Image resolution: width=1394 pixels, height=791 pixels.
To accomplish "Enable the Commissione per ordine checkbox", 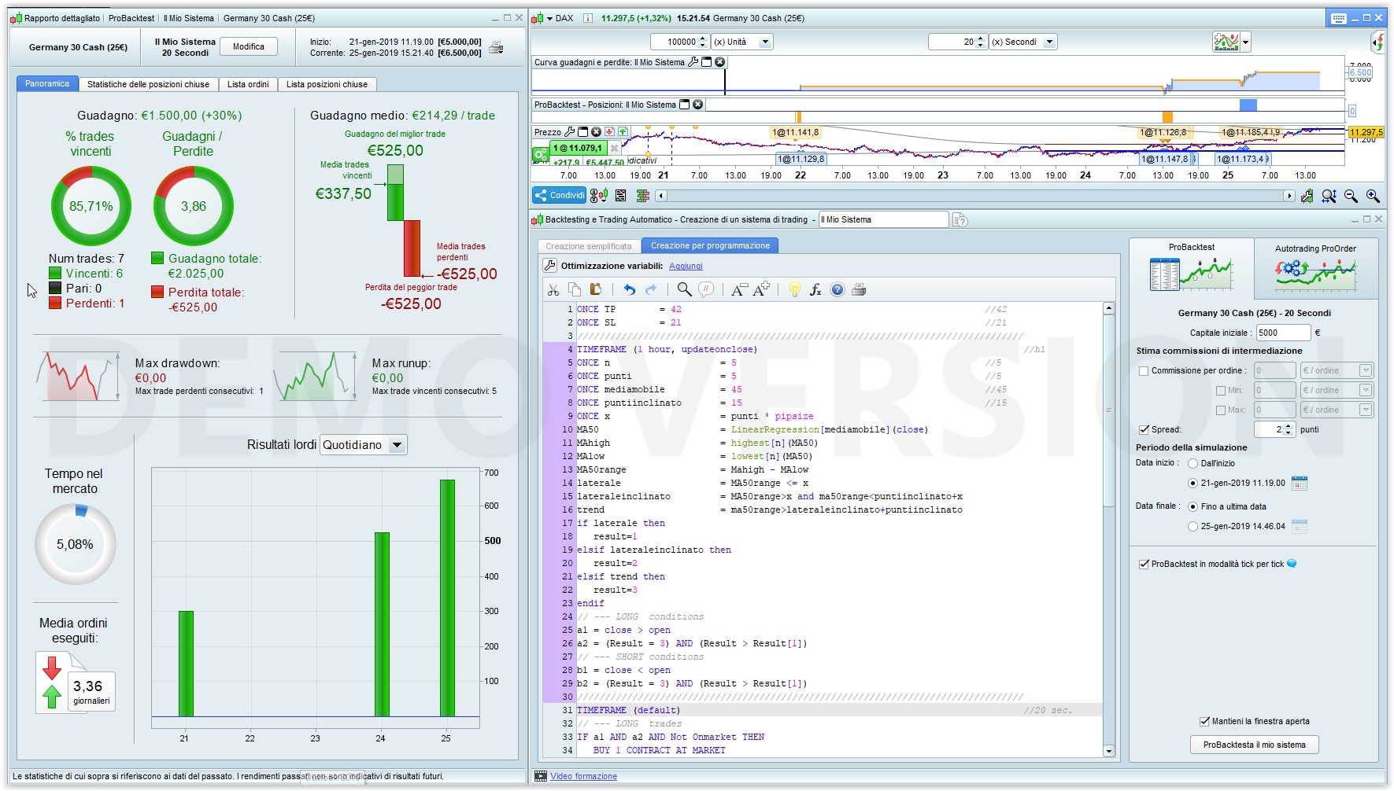I will (1144, 371).
